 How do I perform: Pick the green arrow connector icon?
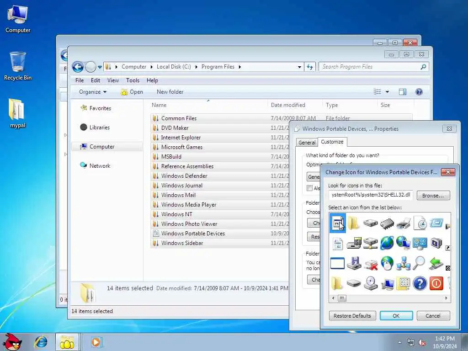click(436, 264)
